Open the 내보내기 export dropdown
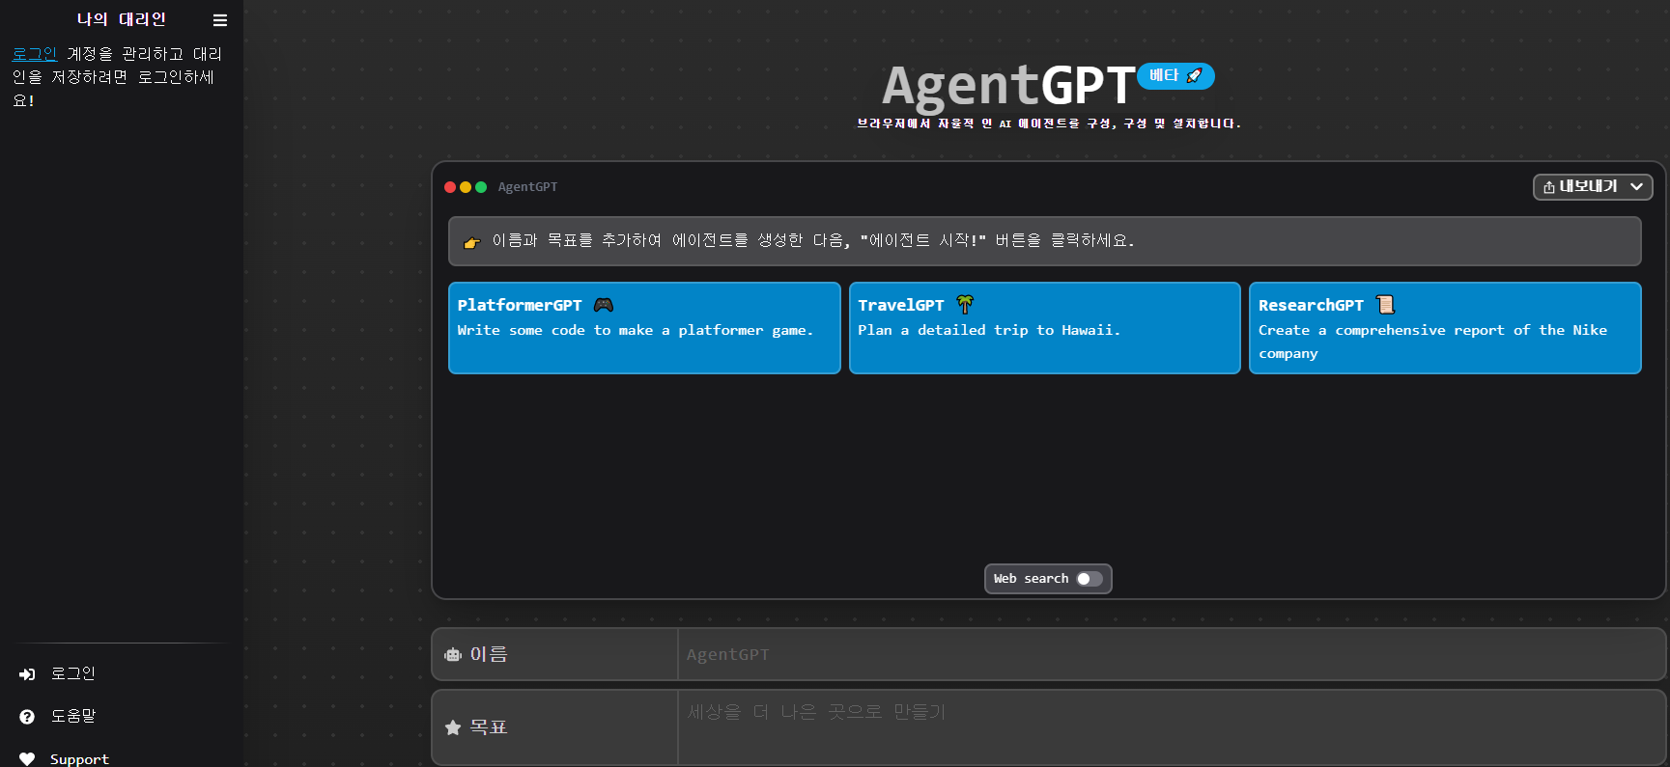This screenshot has width=1670, height=767. coord(1593,187)
